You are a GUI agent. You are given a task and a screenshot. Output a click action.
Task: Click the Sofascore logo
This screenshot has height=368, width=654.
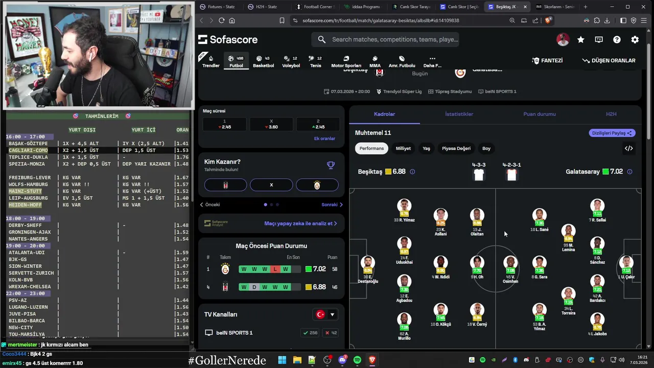click(228, 39)
